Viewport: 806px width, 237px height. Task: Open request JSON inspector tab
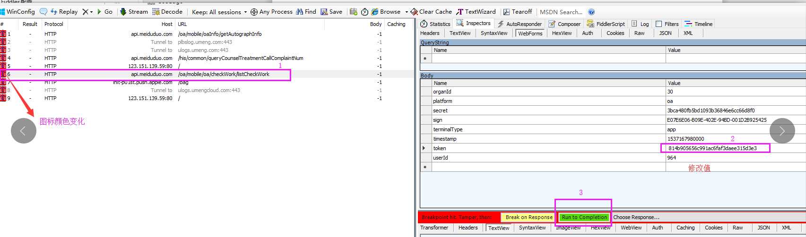click(665, 33)
